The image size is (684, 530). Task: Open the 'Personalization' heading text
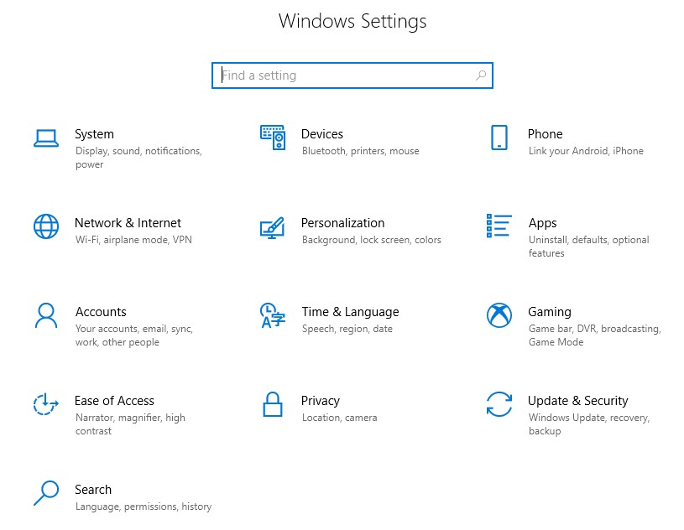coord(342,223)
